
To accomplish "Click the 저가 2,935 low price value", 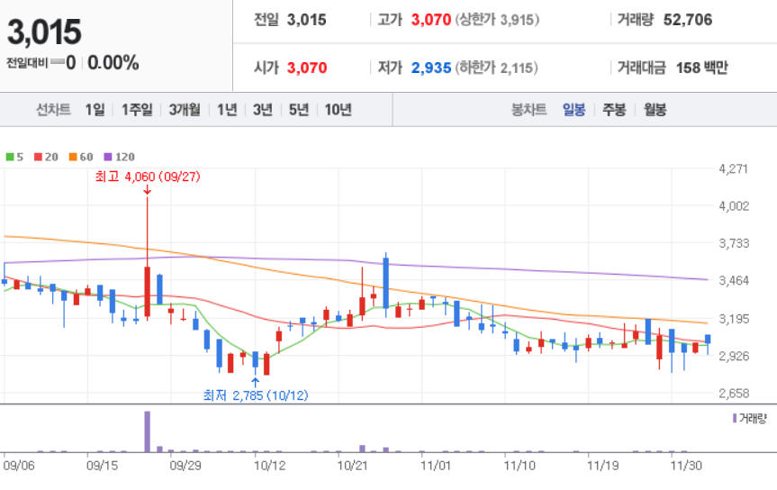I will tap(431, 68).
